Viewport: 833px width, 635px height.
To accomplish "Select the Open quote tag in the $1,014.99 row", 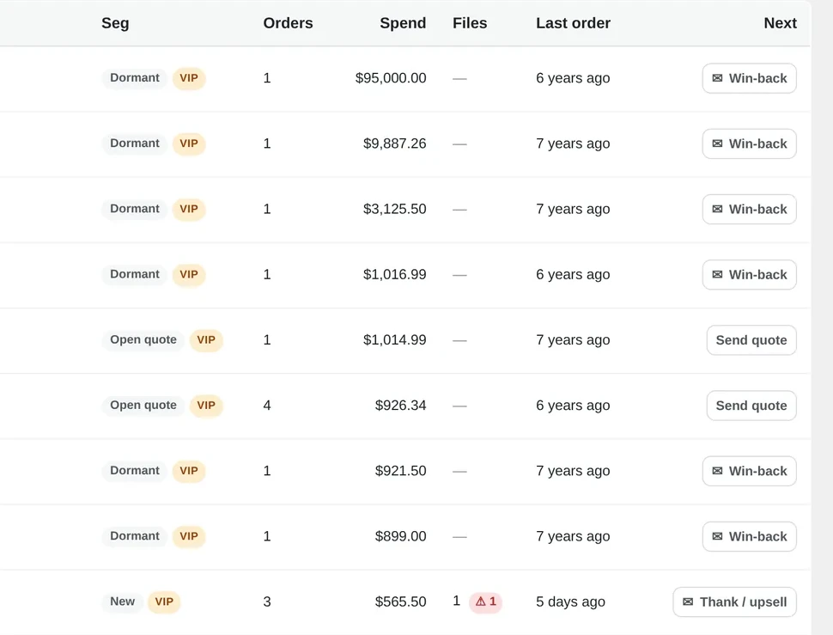I will tap(143, 339).
